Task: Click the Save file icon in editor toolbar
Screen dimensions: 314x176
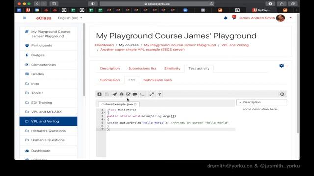Action: tap(107, 94)
